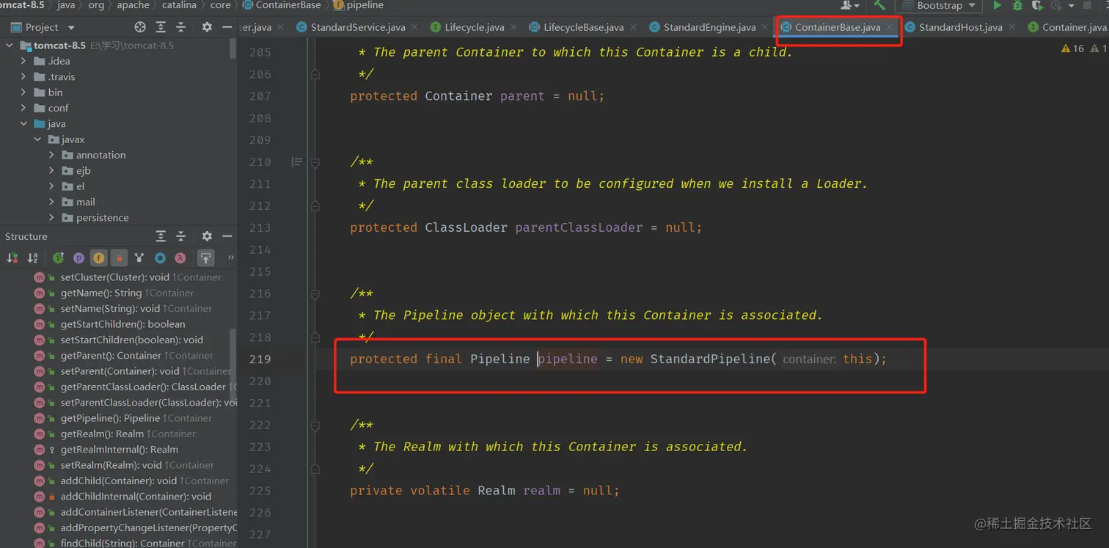
Task: Open the user account icon menu
Action: 849,5
